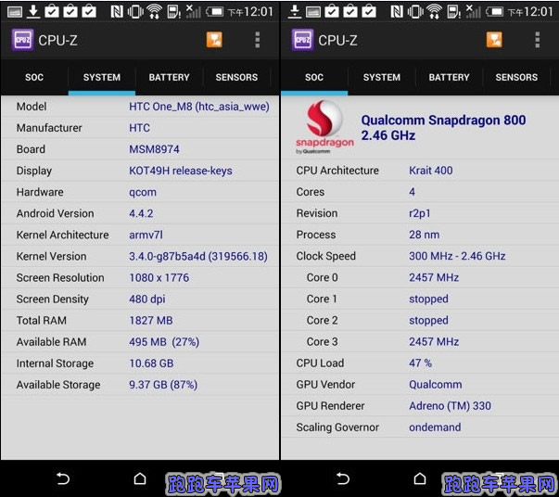This screenshot has width=559, height=497.
Task: Select the SOC tab in right screen
Action: click(314, 77)
